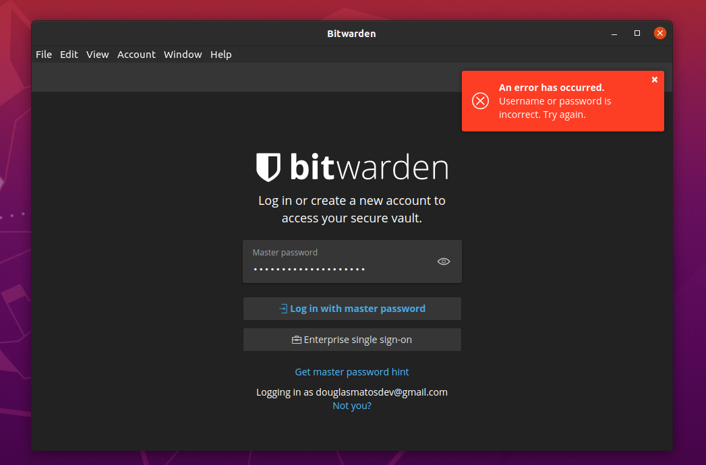706x465 pixels.
Task: Click the Bitwarden shield logo
Action: [268, 166]
